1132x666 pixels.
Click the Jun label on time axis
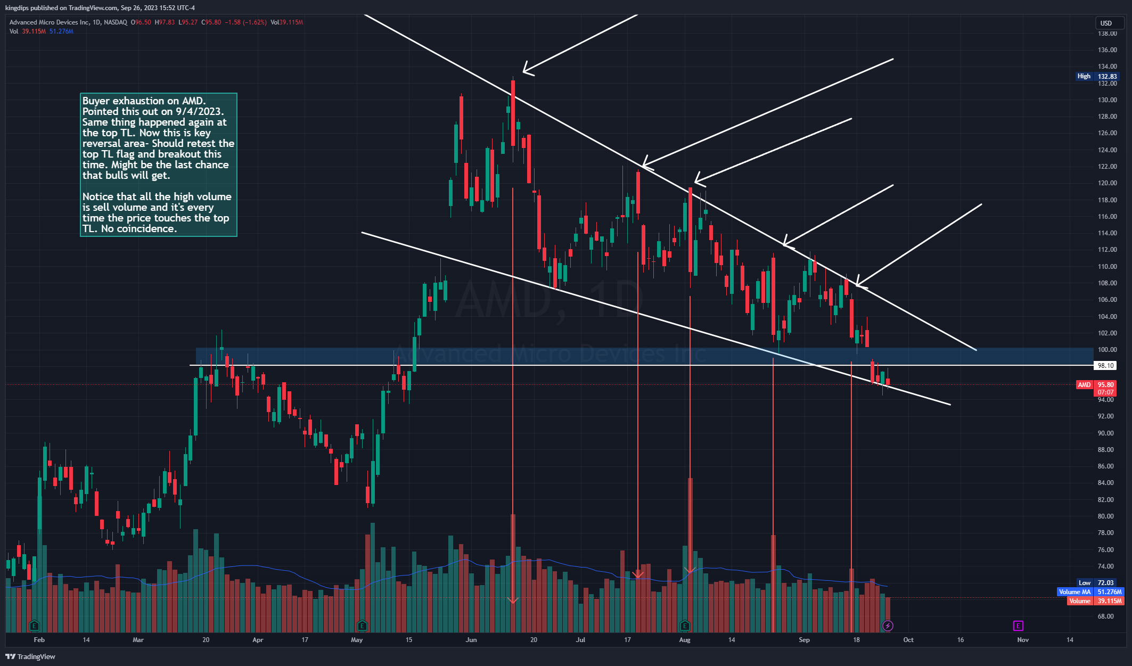471,639
